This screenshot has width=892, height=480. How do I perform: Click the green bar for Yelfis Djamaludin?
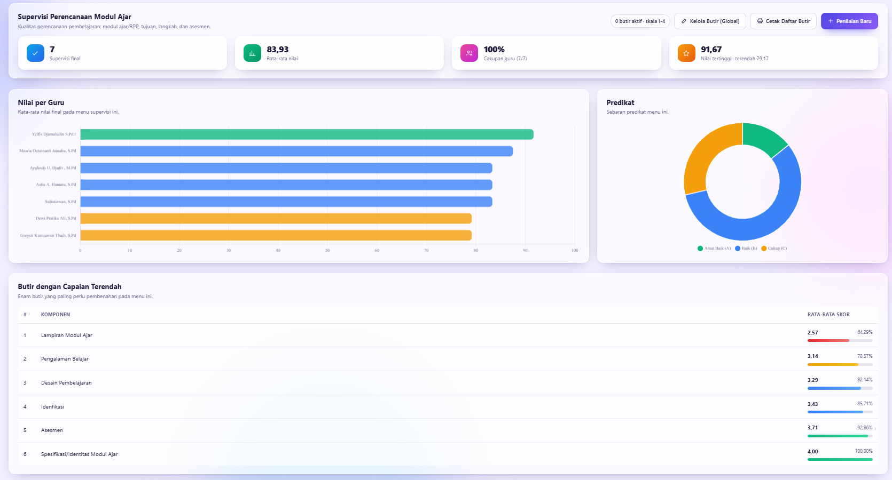[x=307, y=134]
